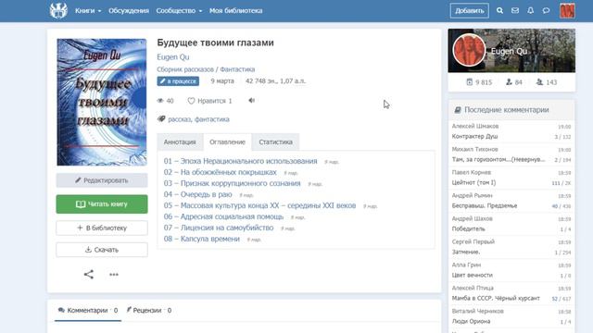Click commenter name Павел Корнев
This screenshot has width=593, height=333.
[472, 172]
